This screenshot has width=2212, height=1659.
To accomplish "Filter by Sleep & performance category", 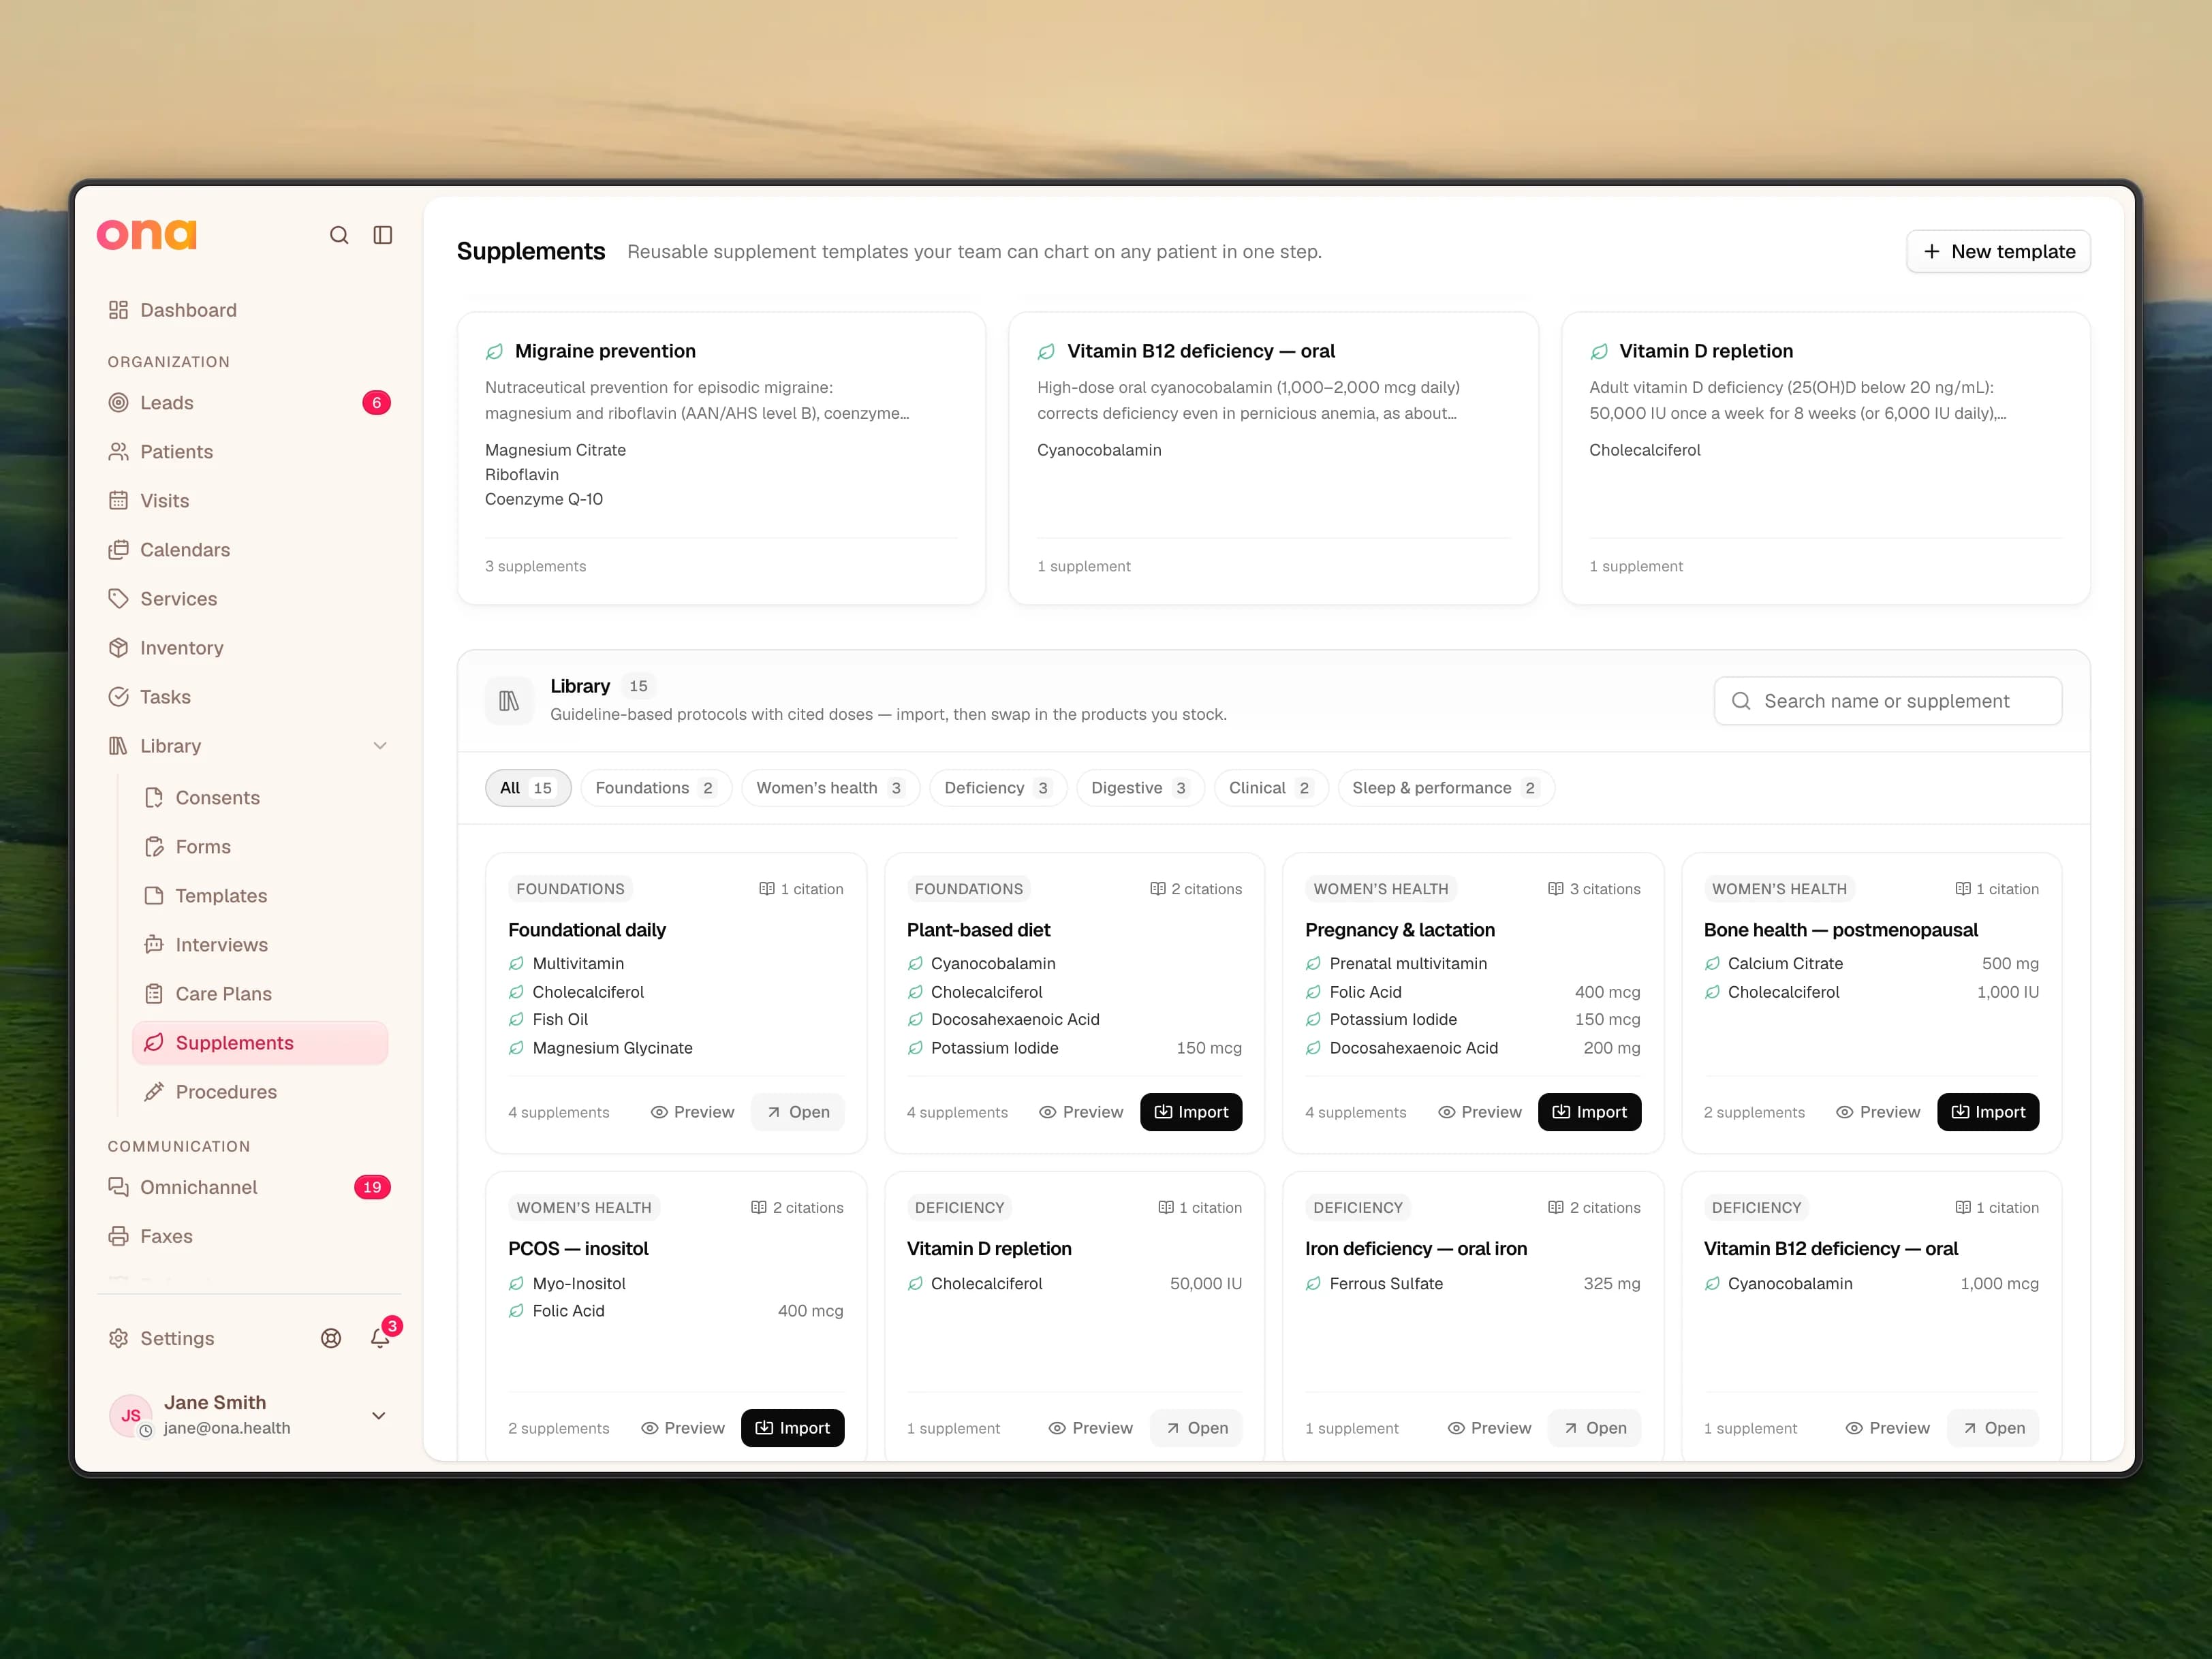I will click(x=1445, y=787).
